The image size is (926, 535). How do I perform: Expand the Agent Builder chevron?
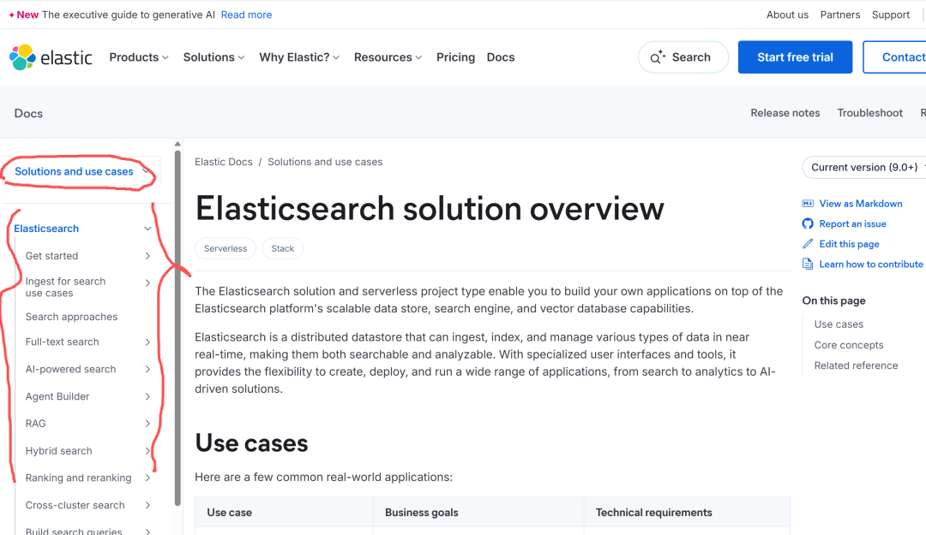click(147, 396)
